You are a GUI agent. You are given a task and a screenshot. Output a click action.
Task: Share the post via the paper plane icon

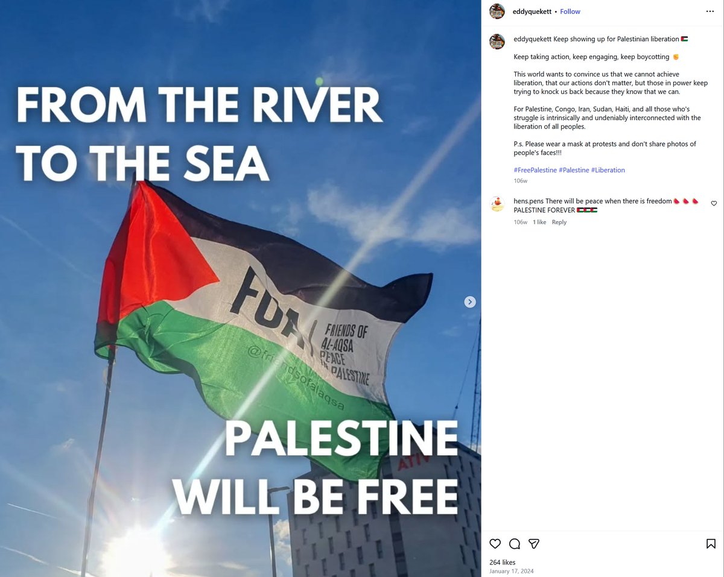coord(534,544)
